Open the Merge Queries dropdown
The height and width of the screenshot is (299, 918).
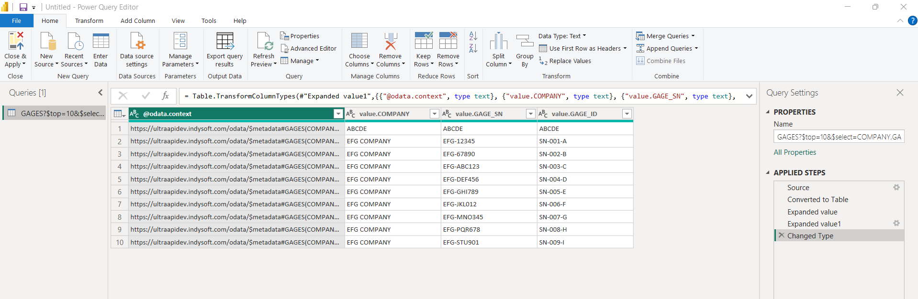click(x=665, y=36)
